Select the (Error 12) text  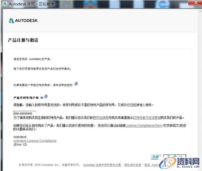[20, 145]
